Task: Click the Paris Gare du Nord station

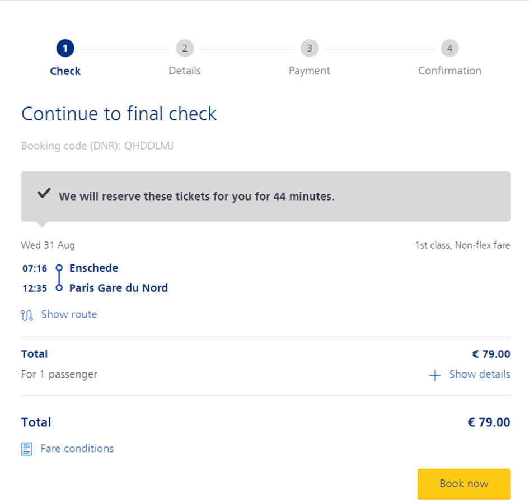Action: tap(119, 288)
